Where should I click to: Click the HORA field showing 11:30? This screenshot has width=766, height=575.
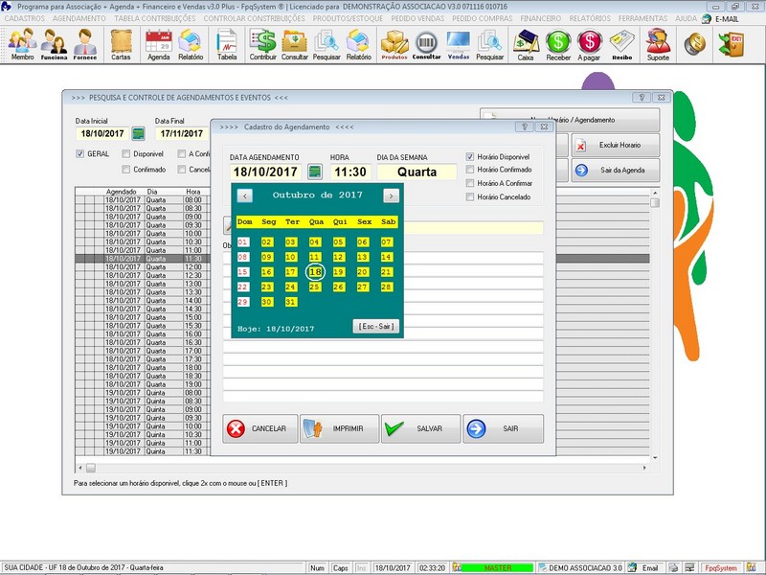pyautogui.click(x=350, y=172)
